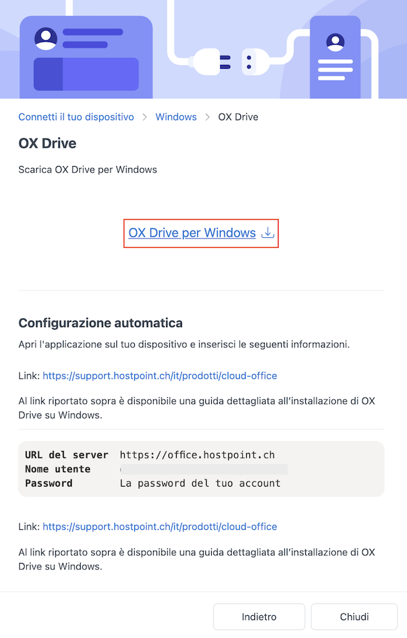Click the white power plug illustration in the banner
Viewport: 407px width, 638px height.
[210, 62]
